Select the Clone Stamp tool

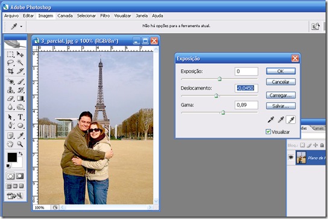[10, 90]
